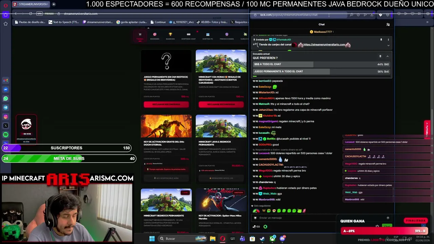The width and height of the screenshot is (434, 244).
Task: Click the green Chat button
Action: (x=387, y=226)
